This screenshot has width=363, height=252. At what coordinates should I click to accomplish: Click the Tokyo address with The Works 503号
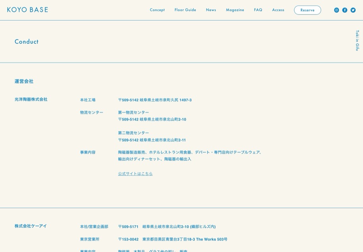pyautogui.click(x=173, y=239)
